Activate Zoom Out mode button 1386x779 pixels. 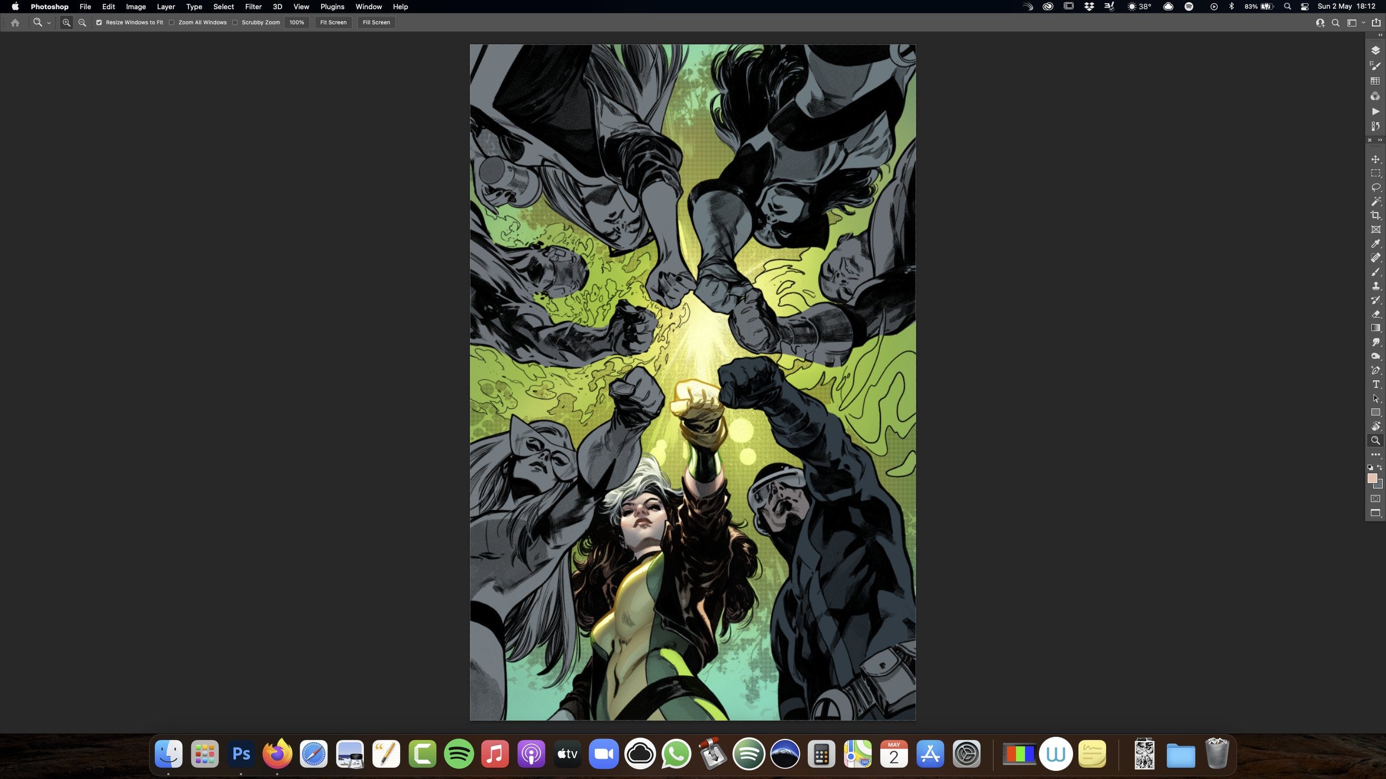tap(82, 23)
